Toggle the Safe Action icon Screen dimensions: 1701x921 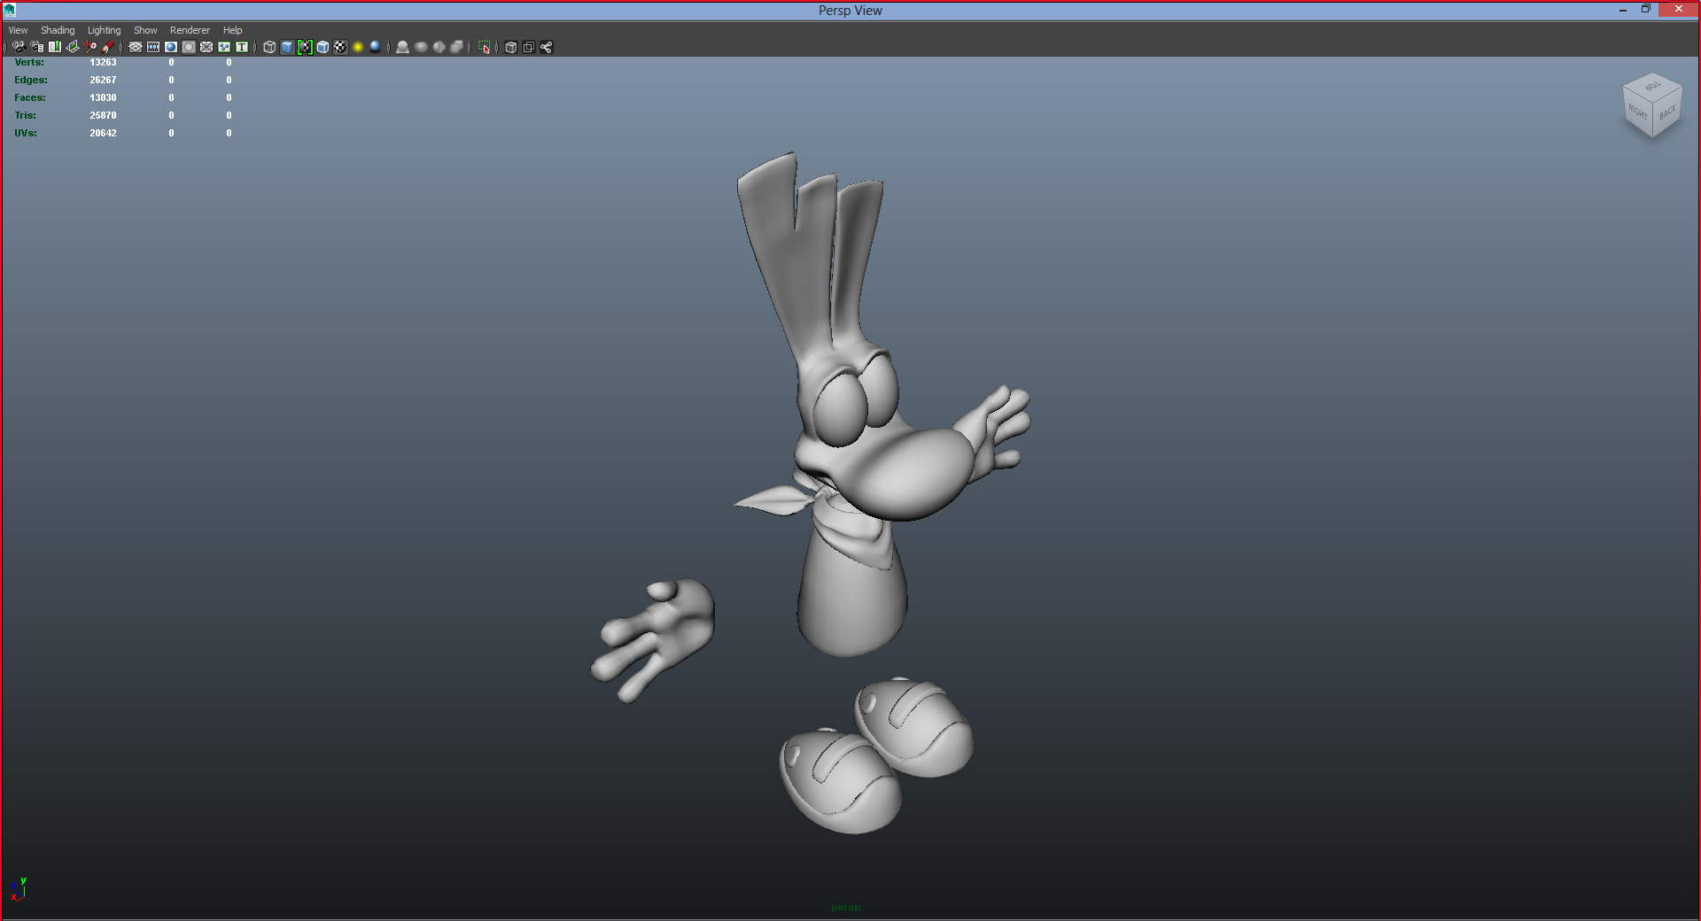click(x=224, y=47)
